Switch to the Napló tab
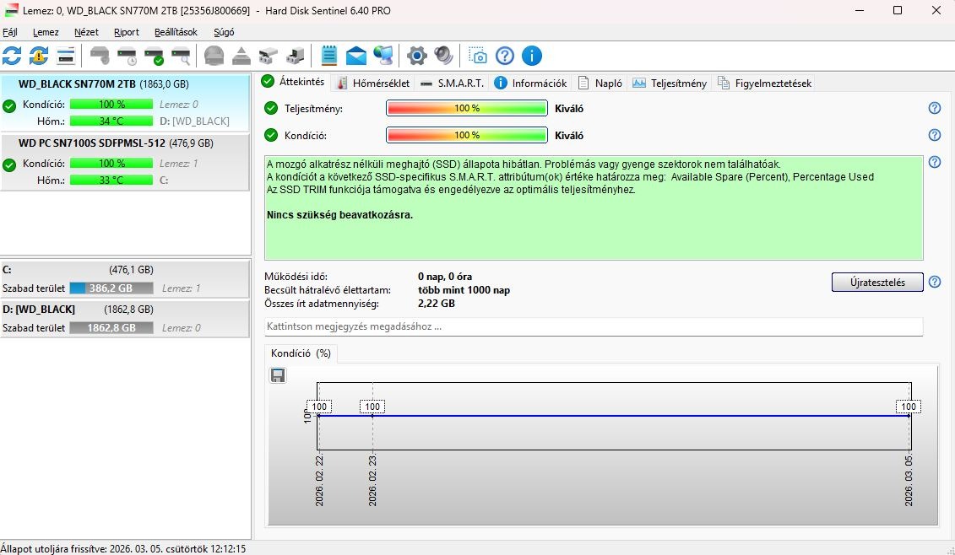Viewport: 955px width, 555px height. (600, 84)
